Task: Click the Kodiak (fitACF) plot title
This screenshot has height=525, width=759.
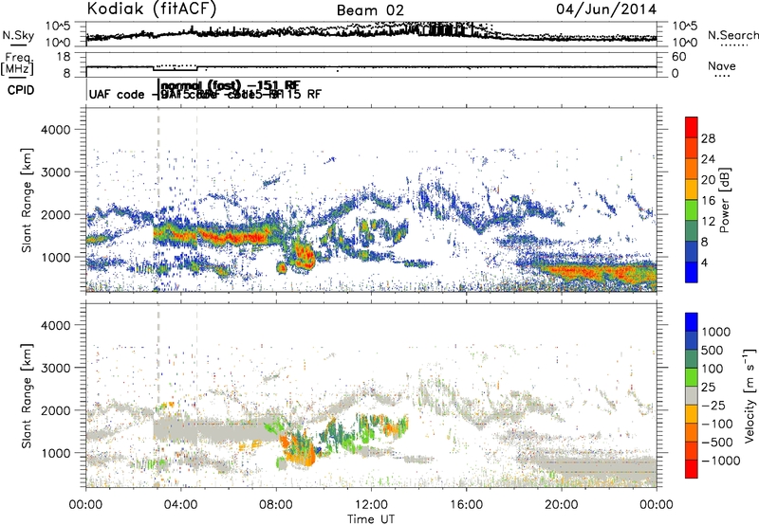Action: (152, 9)
